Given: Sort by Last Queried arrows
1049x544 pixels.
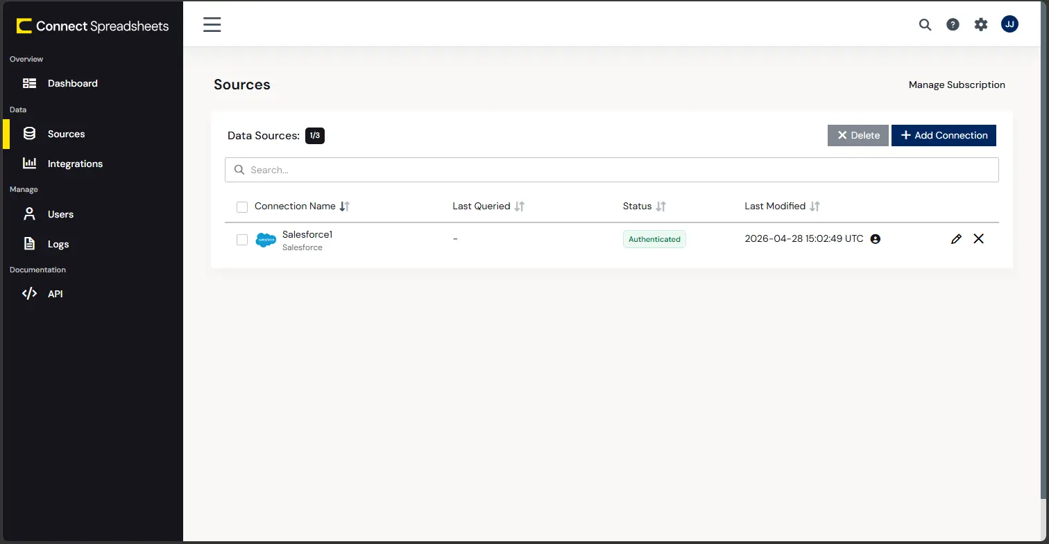Looking at the screenshot, I should tap(520, 207).
